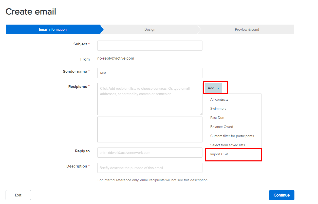Click the Recipients textarea resize handle
Viewport: 318px width, 204px height.
[x=201, y=114]
